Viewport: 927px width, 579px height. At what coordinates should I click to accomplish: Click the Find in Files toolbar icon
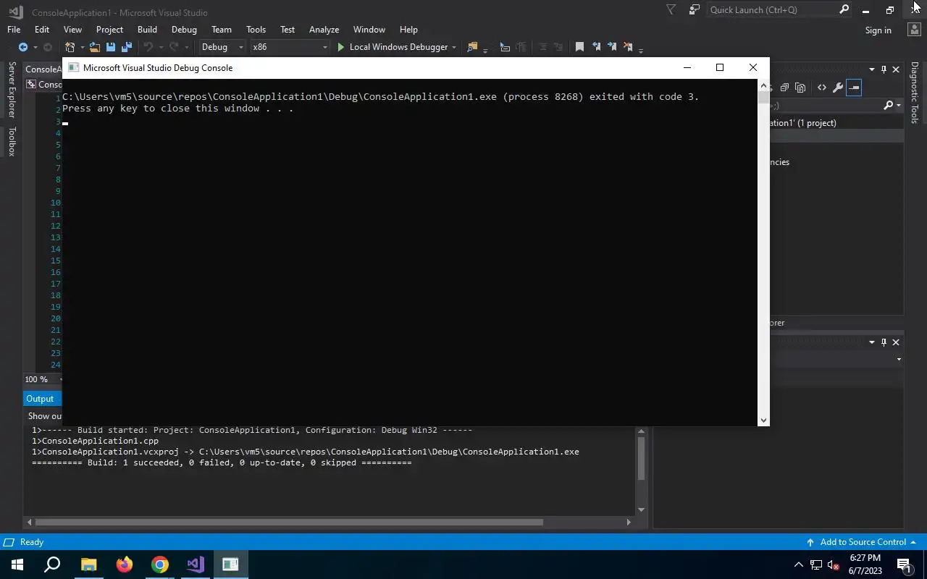tap(473, 47)
